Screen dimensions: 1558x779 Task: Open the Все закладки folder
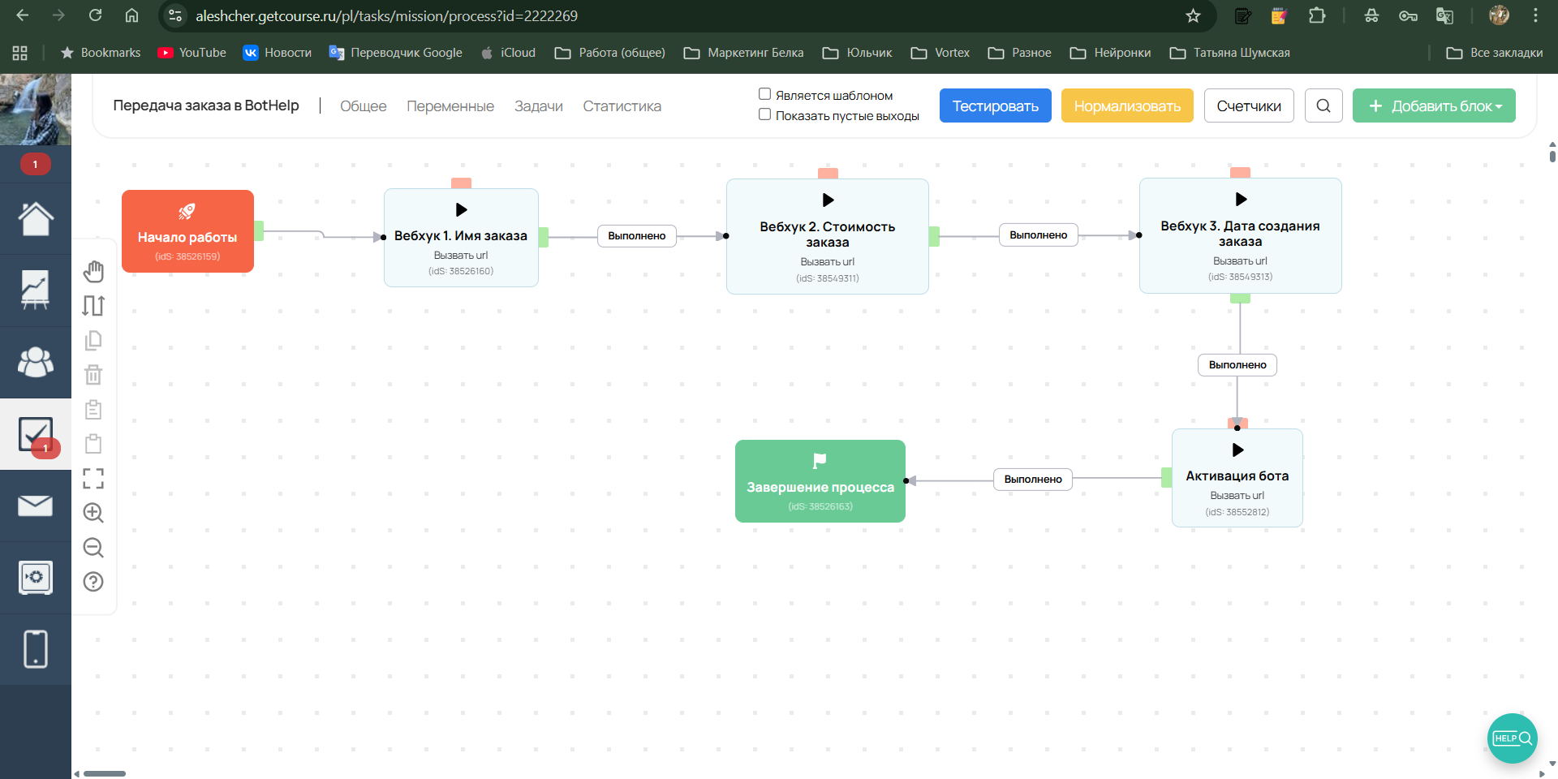(x=1495, y=53)
